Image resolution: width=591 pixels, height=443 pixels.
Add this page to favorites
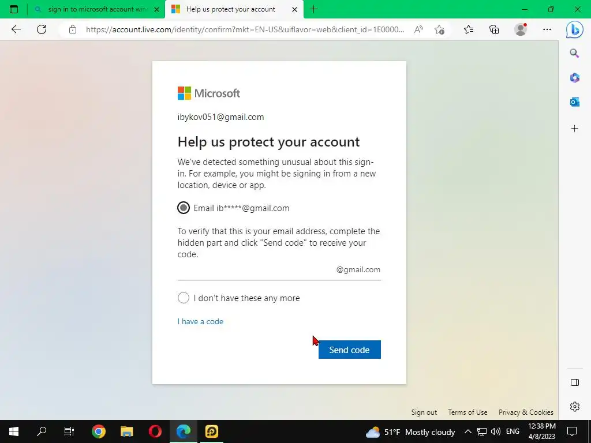coord(439,29)
